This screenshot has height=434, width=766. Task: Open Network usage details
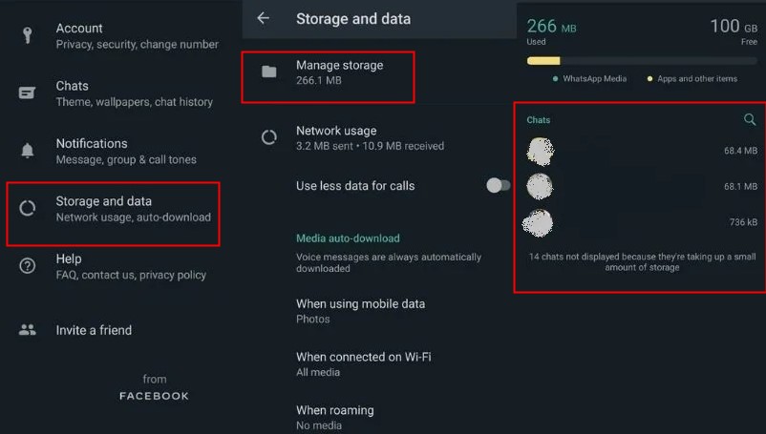379,138
